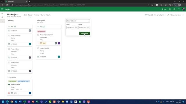Viewport: 186px width, 104px height.
Task: Mark Phase 4 Testing as complete
Action: 9,36
